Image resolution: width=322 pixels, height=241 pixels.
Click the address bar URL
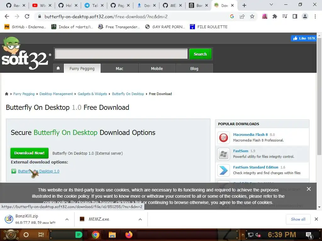click(106, 17)
